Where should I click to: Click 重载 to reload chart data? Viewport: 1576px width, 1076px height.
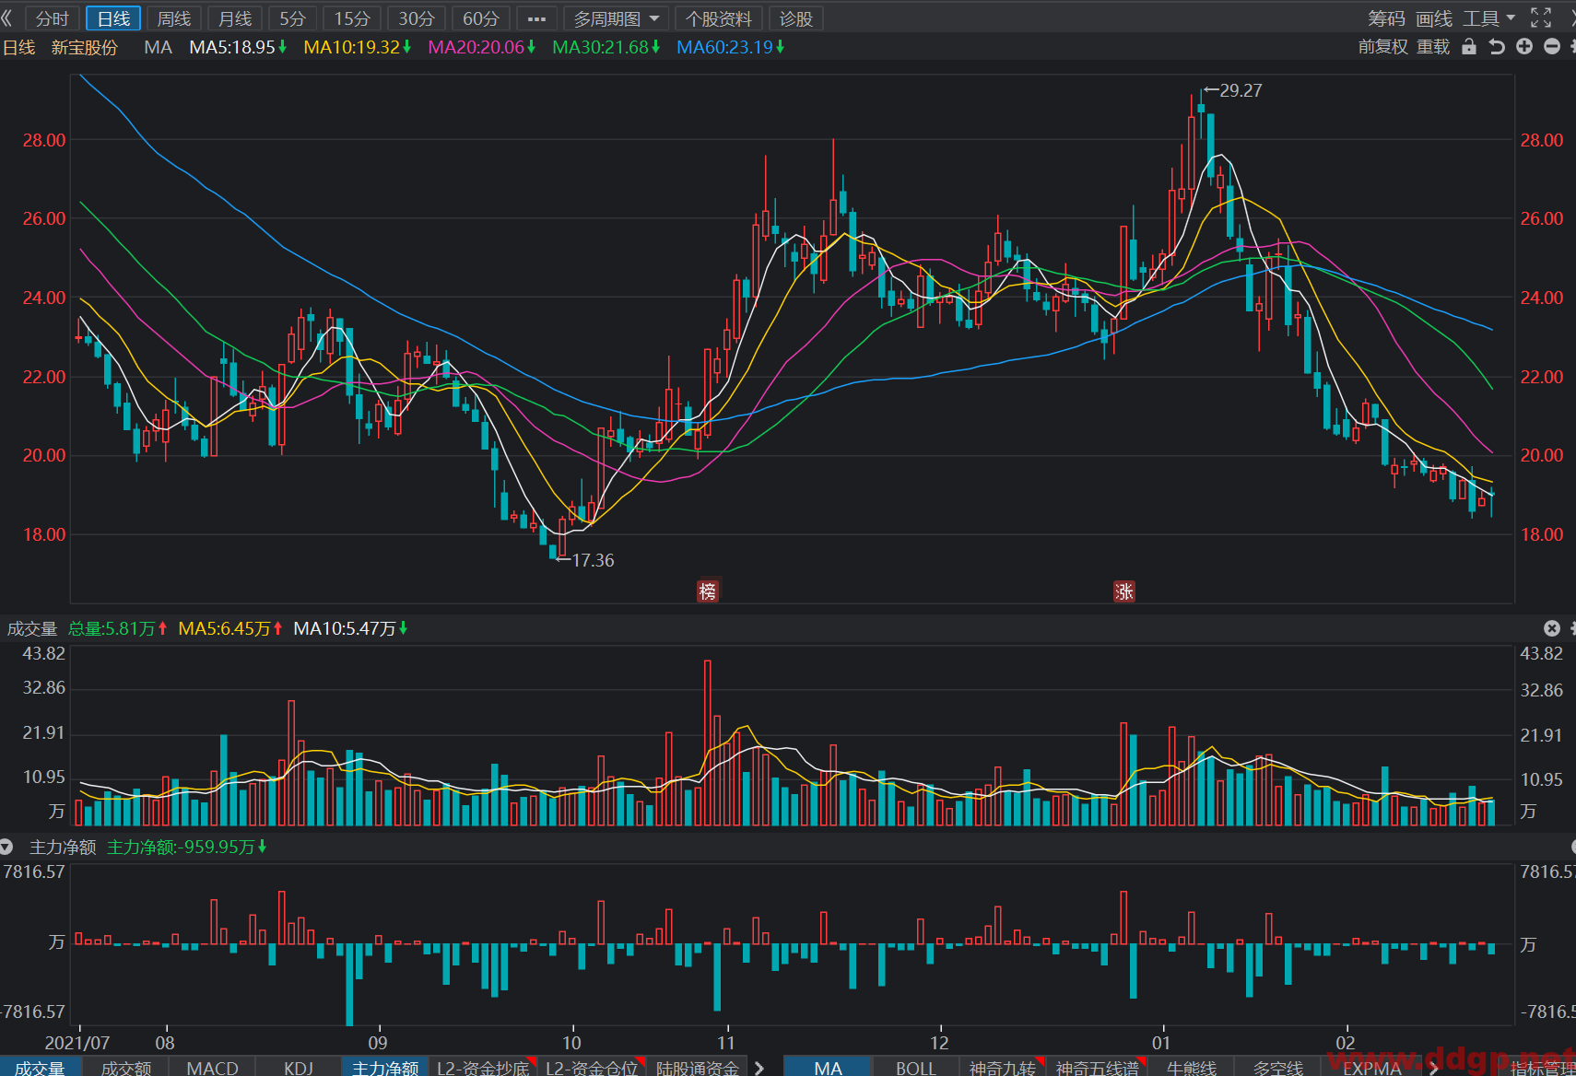[x=1433, y=47]
